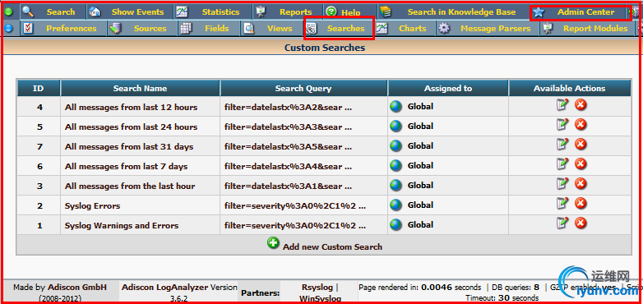Click the Fields grid icon
Viewport: 643px width, 304px height.
[x=186, y=29]
